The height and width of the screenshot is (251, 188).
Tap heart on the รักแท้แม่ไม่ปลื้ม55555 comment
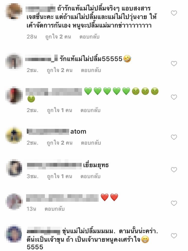pyautogui.click(x=174, y=64)
